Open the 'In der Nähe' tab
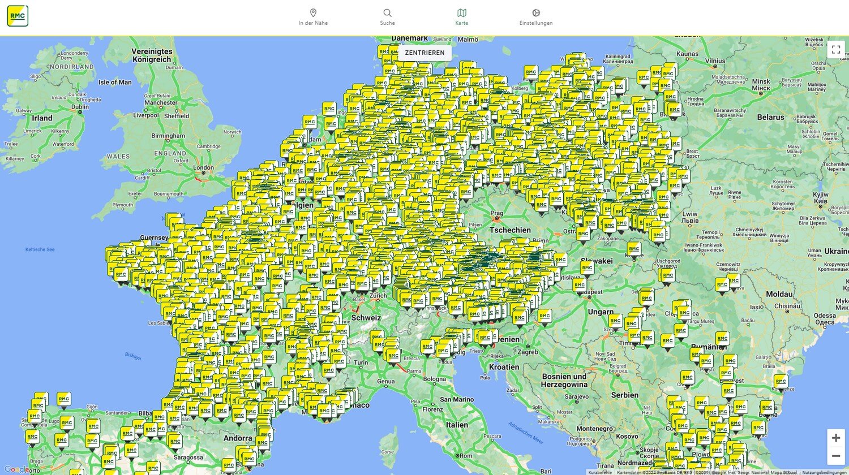This screenshot has width=849, height=475. pos(313,17)
